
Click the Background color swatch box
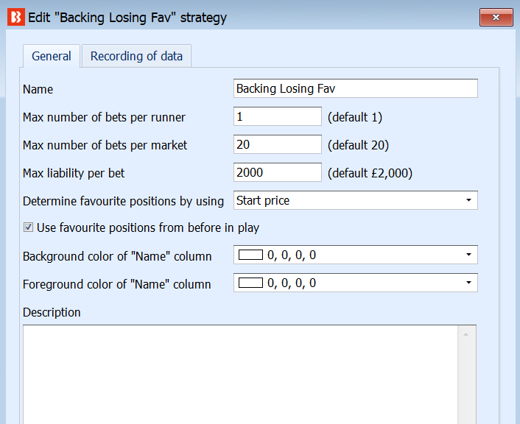click(x=250, y=255)
